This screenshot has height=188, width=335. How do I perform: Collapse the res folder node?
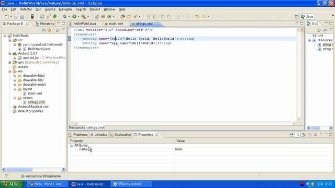tap(10, 72)
